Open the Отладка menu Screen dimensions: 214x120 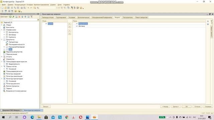(30, 5)
